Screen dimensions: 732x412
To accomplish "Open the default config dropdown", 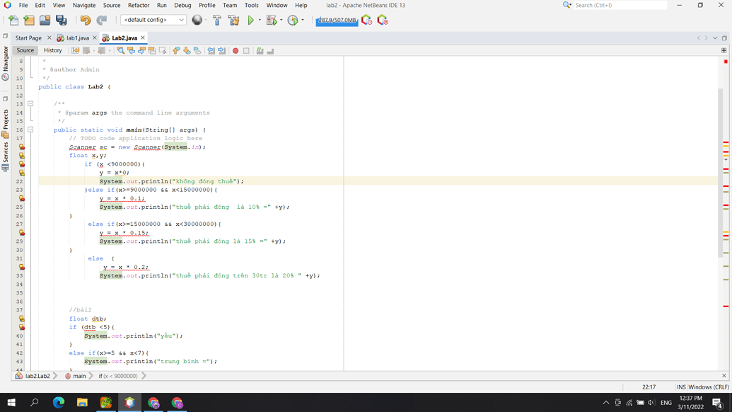I will pyautogui.click(x=153, y=20).
